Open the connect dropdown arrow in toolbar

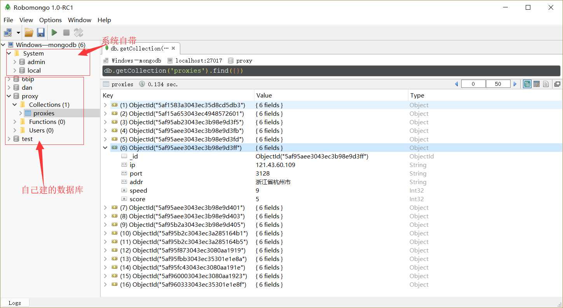18,33
